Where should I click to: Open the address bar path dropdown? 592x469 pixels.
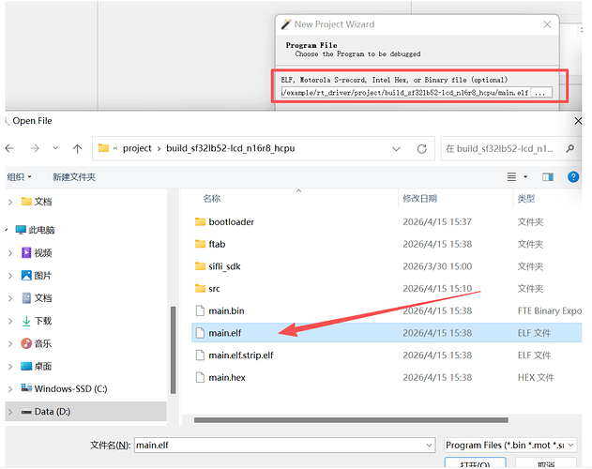pyautogui.click(x=396, y=149)
